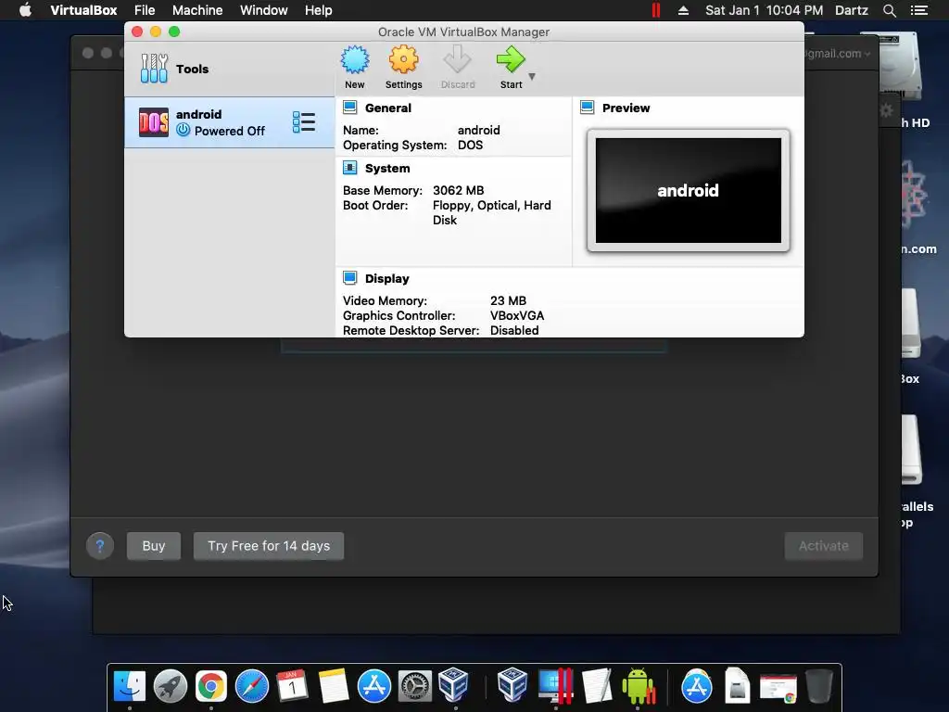949x712 pixels.
Task: Open the gmail.com account dropdown
Action: pyautogui.click(x=838, y=53)
